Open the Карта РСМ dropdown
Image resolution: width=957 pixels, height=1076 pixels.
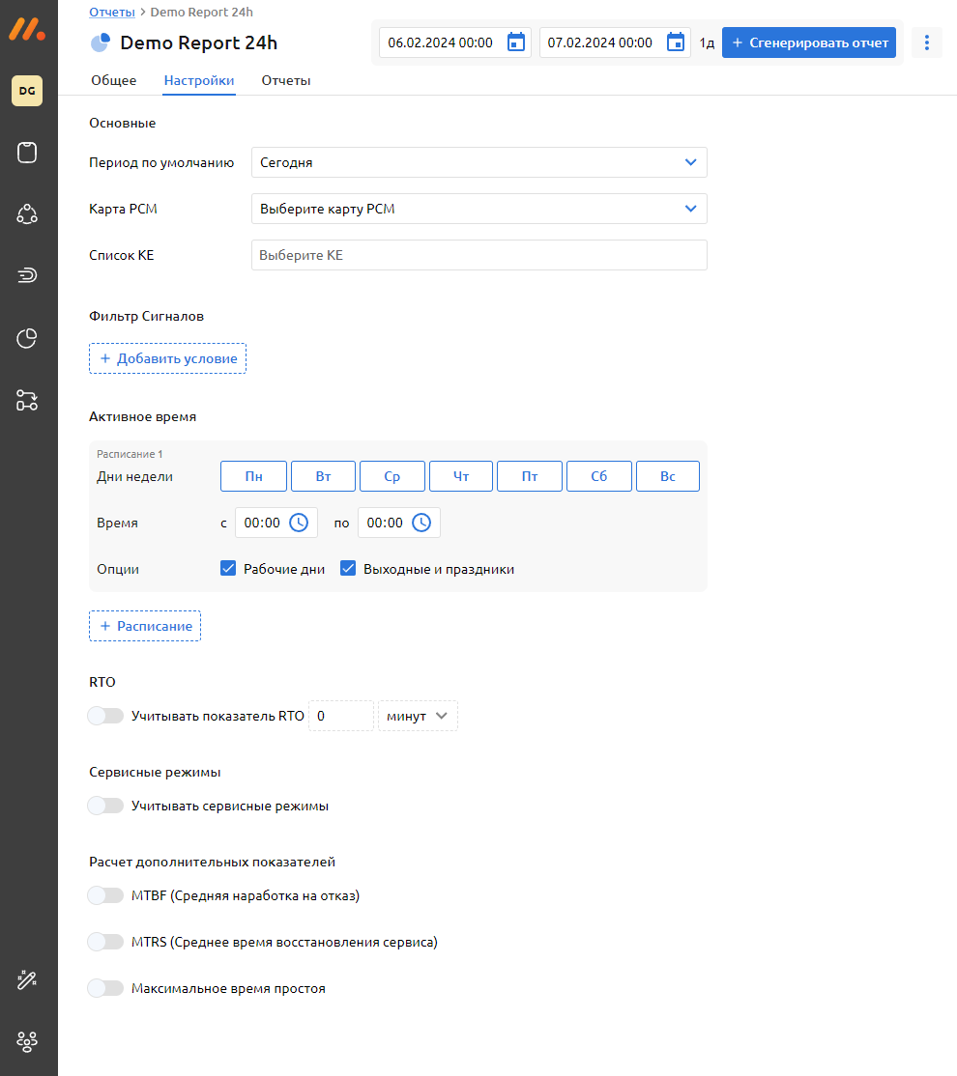click(x=478, y=209)
